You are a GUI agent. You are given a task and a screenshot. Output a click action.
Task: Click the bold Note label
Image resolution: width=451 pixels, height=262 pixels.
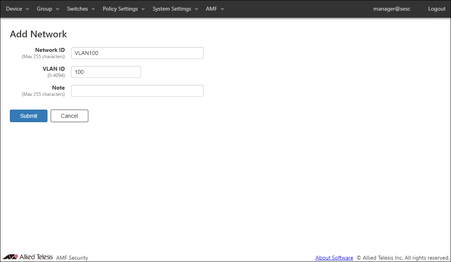coord(58,88)
